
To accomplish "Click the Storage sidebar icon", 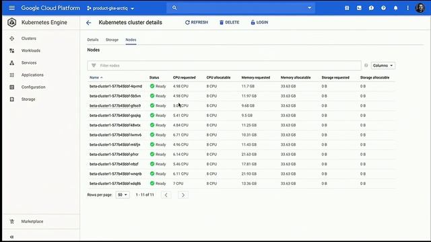I will tap(12, 99).
